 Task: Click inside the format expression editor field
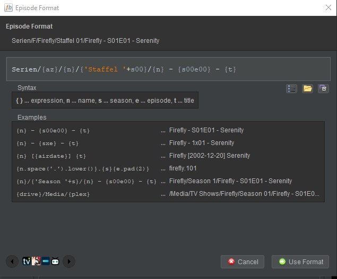168,69
